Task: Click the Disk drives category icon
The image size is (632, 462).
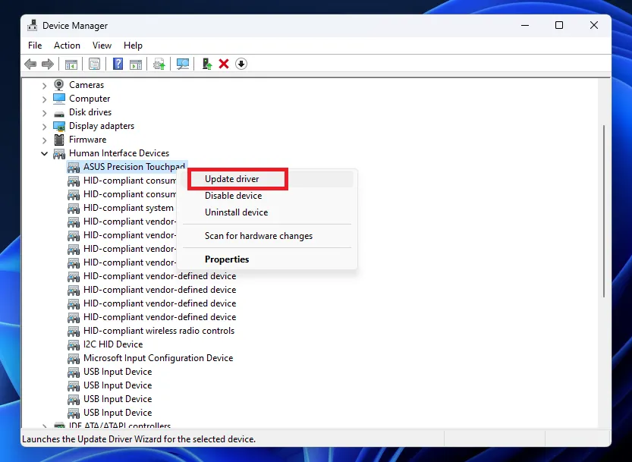Action: 59,113
